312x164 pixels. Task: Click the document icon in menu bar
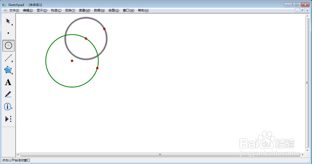pyautogui.click(x=5, y=10)
